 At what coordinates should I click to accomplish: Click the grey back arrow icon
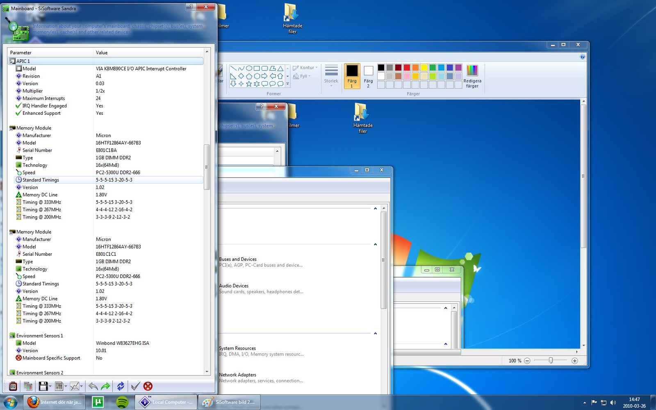pos(93,386)
